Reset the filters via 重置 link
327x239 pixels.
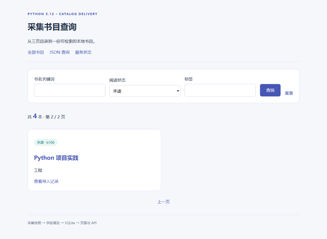[289, 93]
